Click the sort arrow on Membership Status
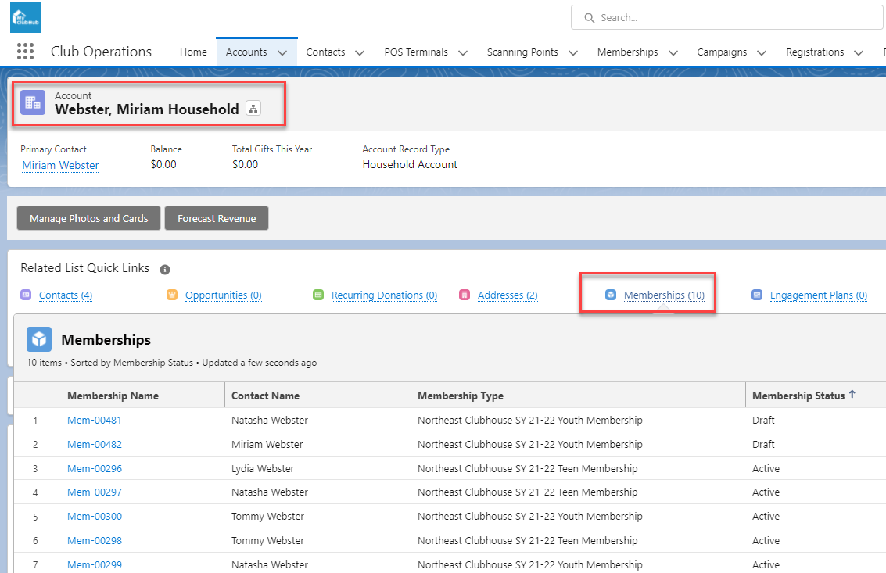Screen dimensions: 886x573 [x=852, y=395]
